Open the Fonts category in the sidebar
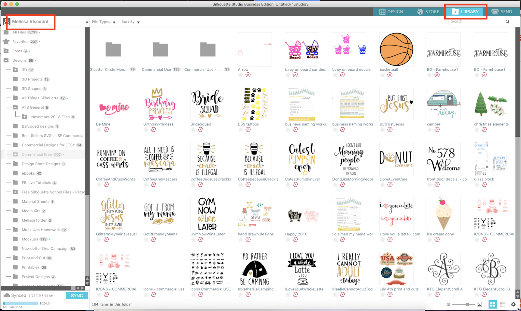The width and height of the screenshot is (521, 311). 18,51
